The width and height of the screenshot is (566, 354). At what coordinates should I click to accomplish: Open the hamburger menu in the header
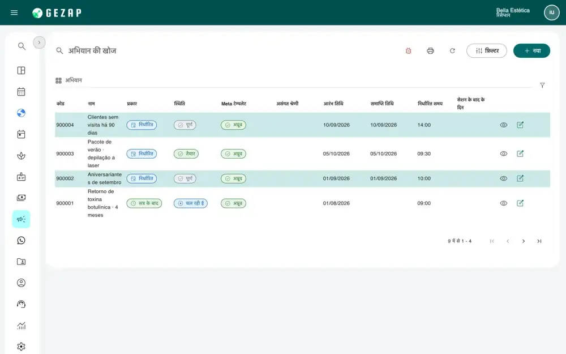(14, 12)
